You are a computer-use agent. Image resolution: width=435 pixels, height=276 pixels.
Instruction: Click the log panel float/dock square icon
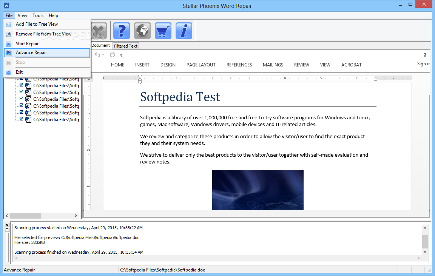tap(7, 230)
